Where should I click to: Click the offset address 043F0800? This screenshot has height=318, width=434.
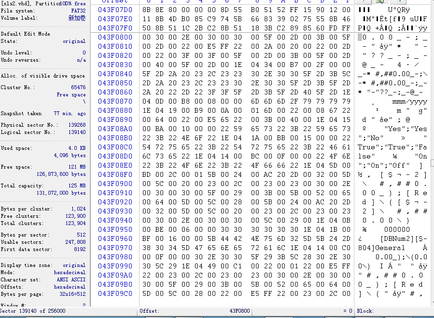[115, 37]
